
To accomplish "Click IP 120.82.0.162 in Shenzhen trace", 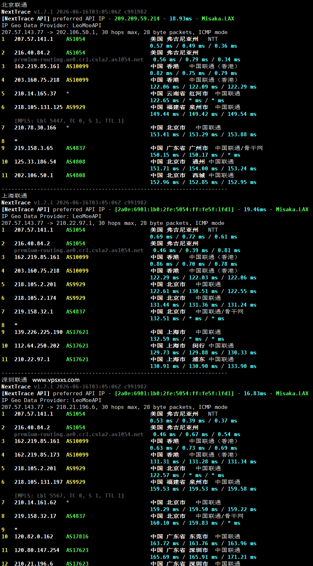I will tap(34, 537).
